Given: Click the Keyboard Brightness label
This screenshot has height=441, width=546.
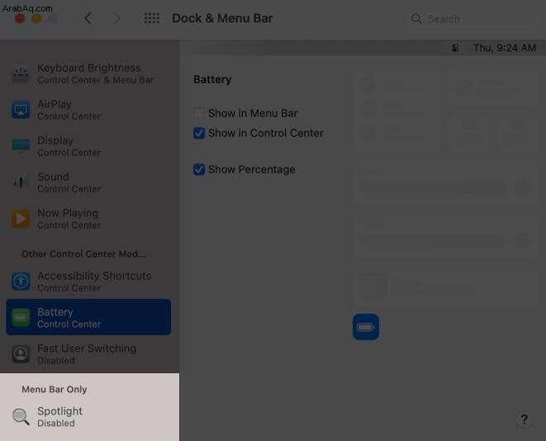Looking at the screenshot, I should pos(88,68).
